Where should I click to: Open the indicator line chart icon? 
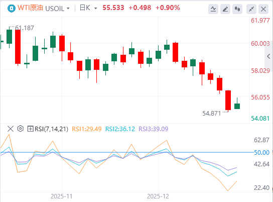pos(213,9)
